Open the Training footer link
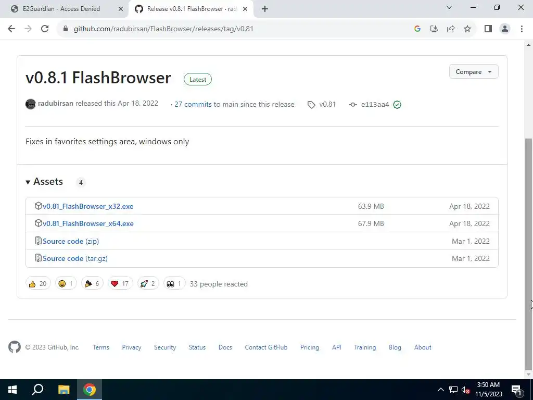 (365, 347)
